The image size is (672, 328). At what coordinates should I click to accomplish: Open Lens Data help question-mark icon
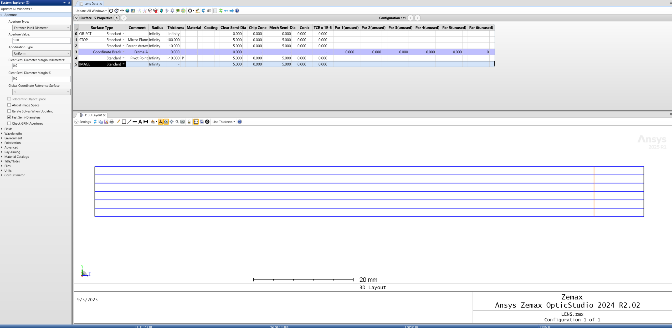pyautogui.click(x=237, y=11)
